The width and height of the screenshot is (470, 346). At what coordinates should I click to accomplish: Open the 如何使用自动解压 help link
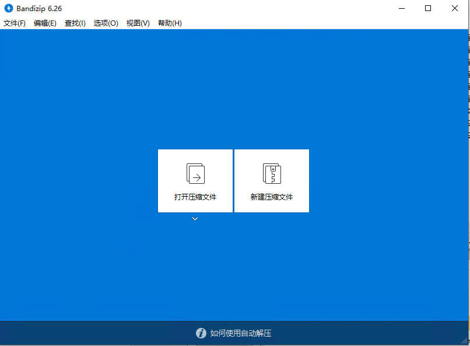[241, 333]
